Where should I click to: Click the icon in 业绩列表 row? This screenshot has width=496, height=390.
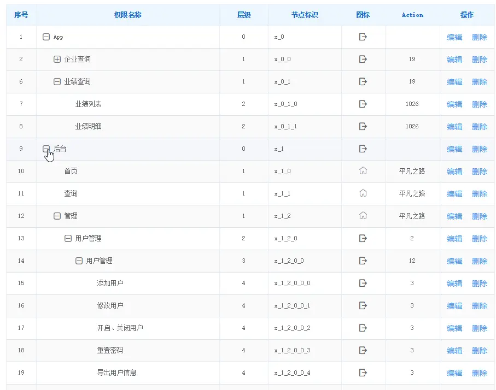[363, 104]
